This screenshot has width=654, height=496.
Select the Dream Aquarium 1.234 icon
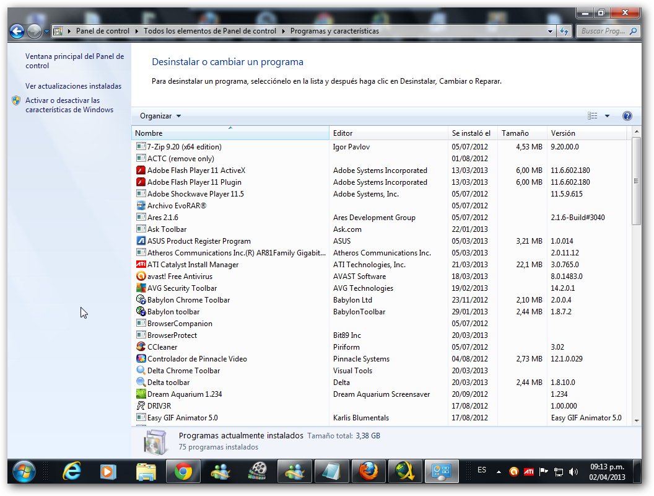141,394
